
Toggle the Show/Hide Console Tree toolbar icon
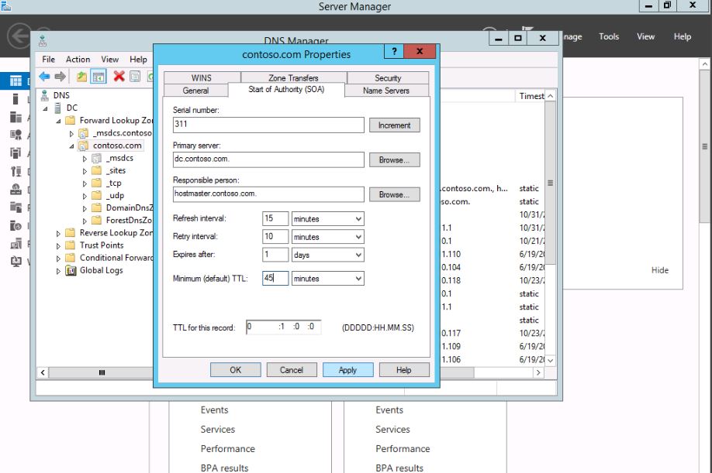[x=99, y=77]
